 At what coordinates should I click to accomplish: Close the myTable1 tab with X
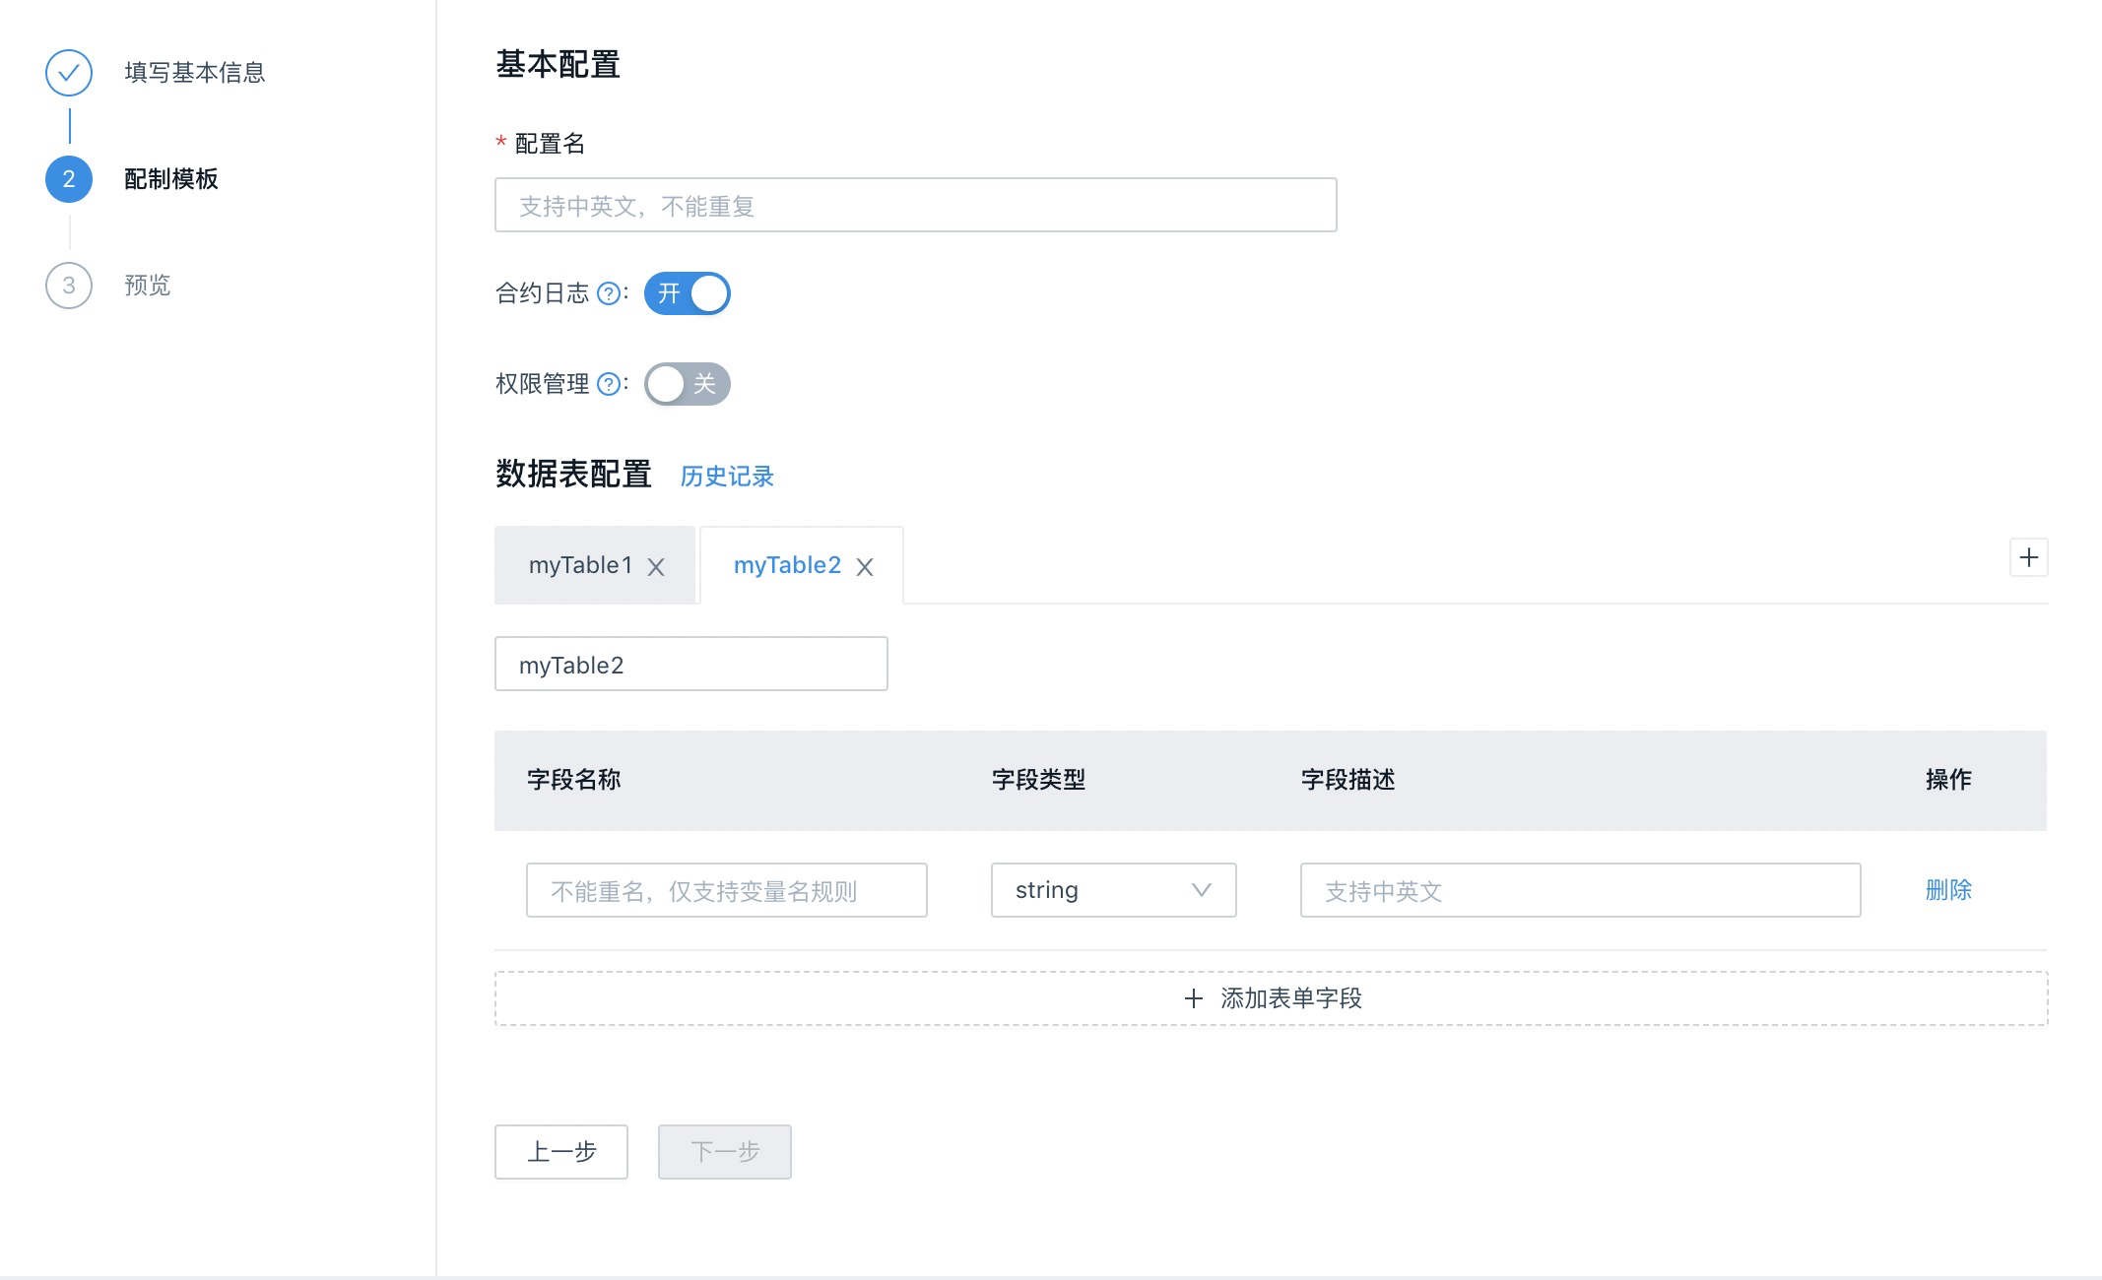[656, 567]
